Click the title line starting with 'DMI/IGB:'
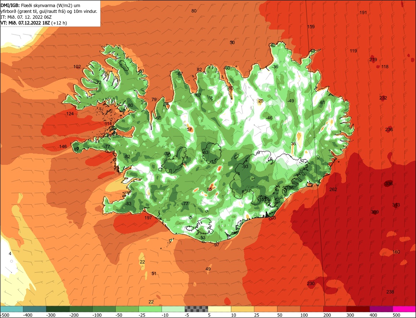This screenshot has height=318, width=416. (41, 5)
